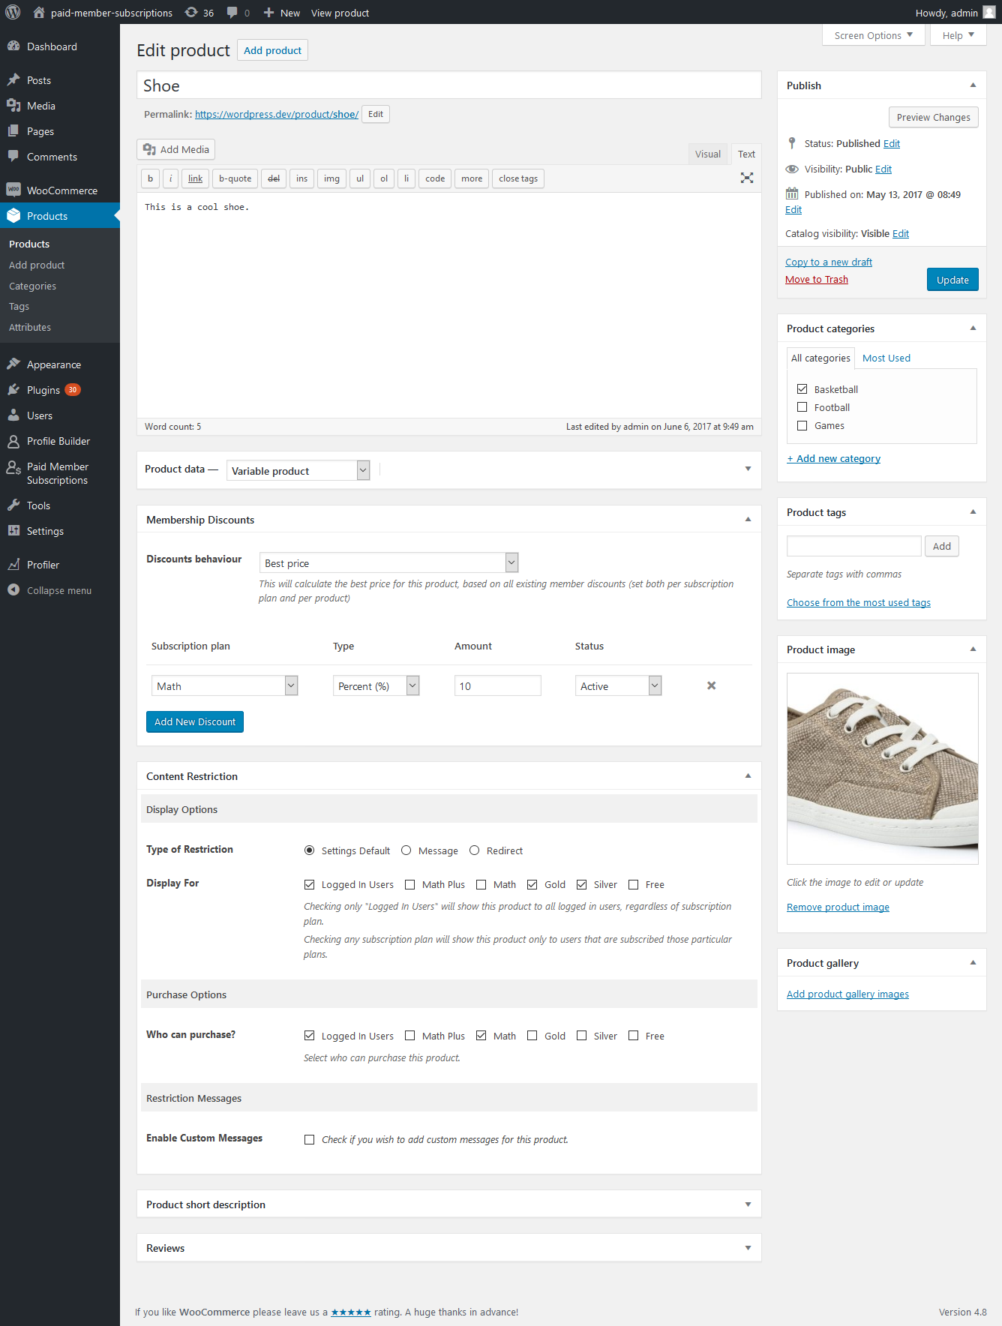The image size is (1002, 1326).
Task: Switch to Most Used categories tab
Action: point(886,358)
